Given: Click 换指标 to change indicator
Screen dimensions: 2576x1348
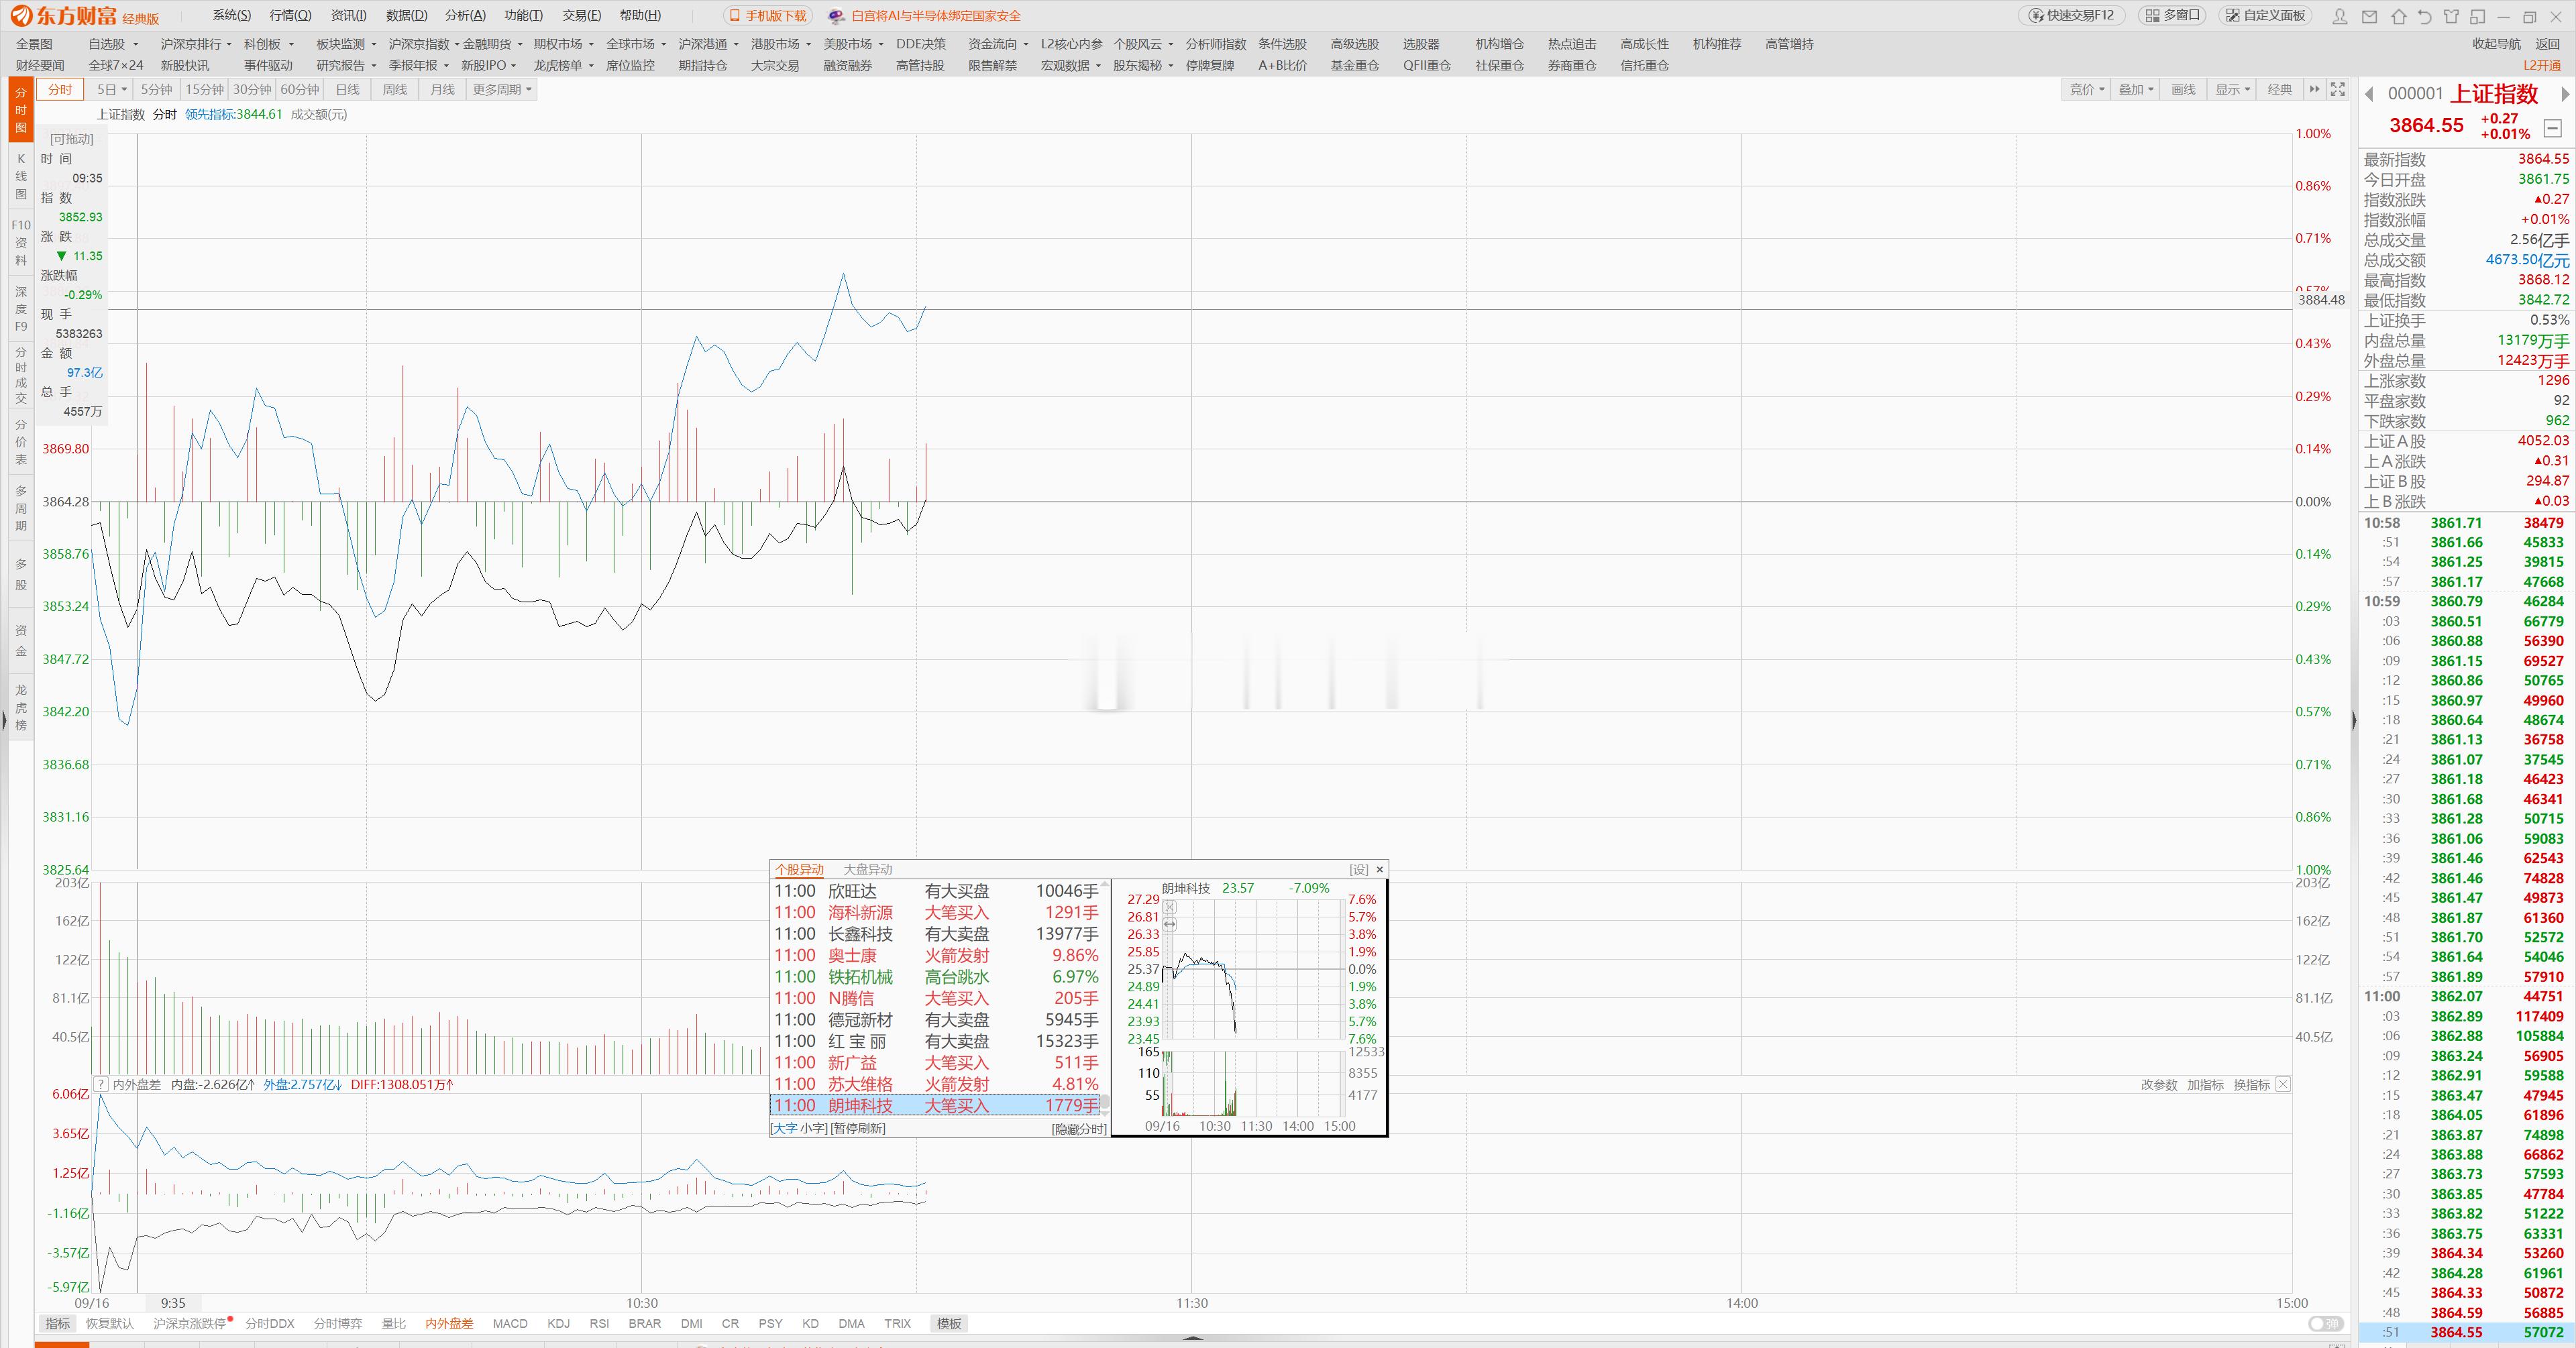Looking at the screenshot, I should click(2252, 1084).
